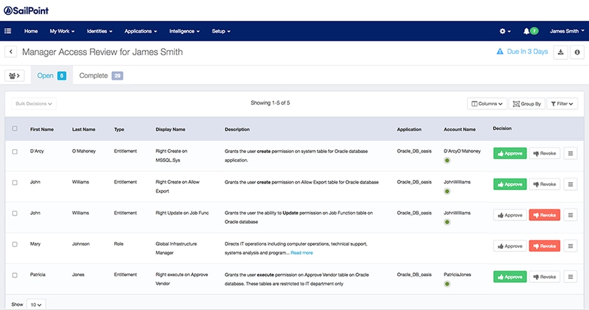This screenshot has height=310, width=589.
Task: Select the Patricia Jones row checkbox
Action: pos(14,275)
